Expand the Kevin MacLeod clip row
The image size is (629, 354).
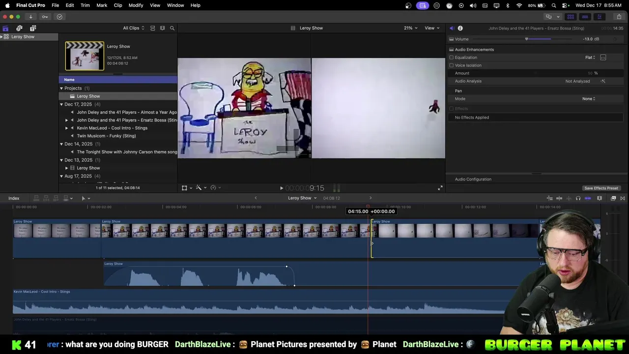click(67, 128)
